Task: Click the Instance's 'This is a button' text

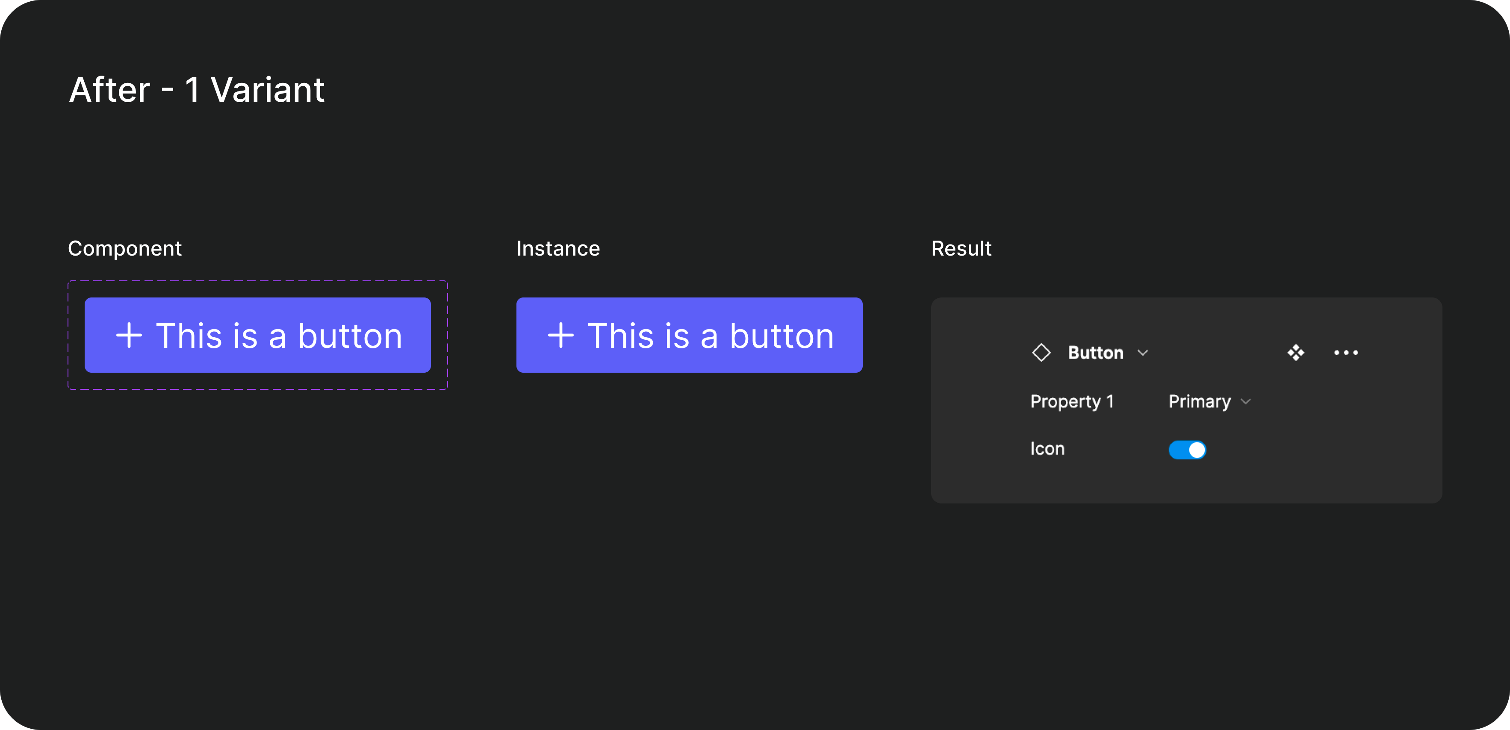Action: (711, 336)
